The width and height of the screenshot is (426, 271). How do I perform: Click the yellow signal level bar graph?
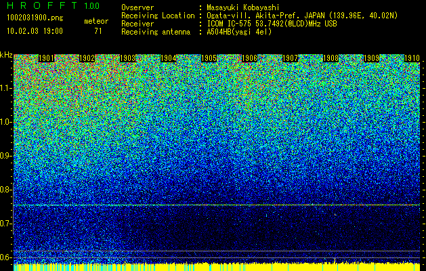217,267
